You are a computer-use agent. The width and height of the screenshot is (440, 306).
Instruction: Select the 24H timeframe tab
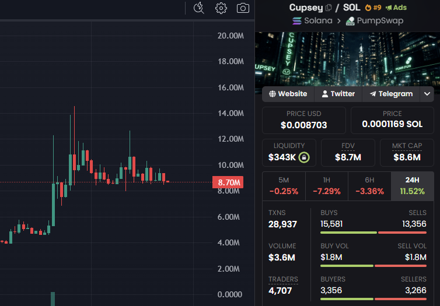[413, 186]
